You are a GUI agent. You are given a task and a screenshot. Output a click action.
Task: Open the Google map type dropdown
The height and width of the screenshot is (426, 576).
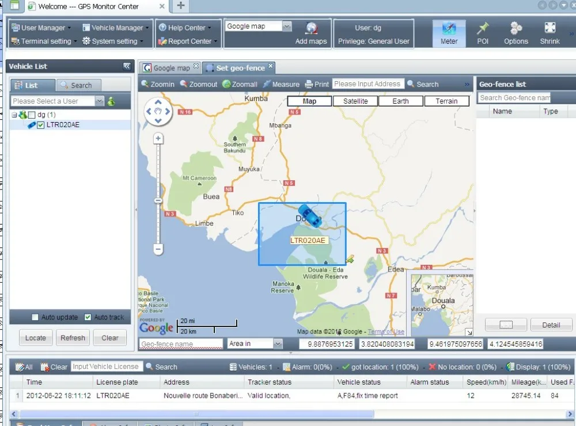click(x=287, y=26)
